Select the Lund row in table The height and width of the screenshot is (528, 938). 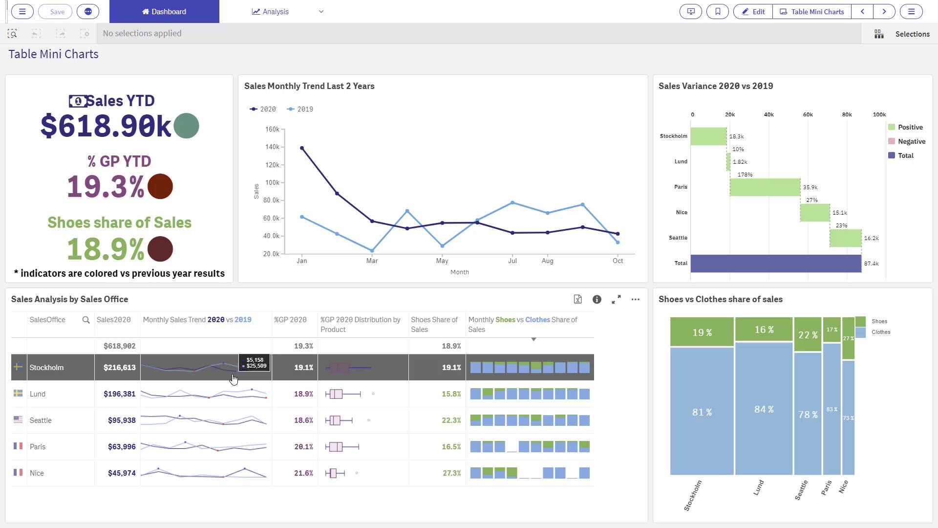[38, 394]
